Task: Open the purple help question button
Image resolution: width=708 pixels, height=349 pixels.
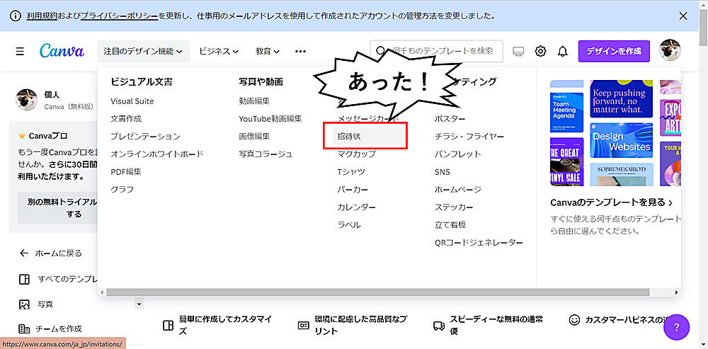Action: (676, 327)
